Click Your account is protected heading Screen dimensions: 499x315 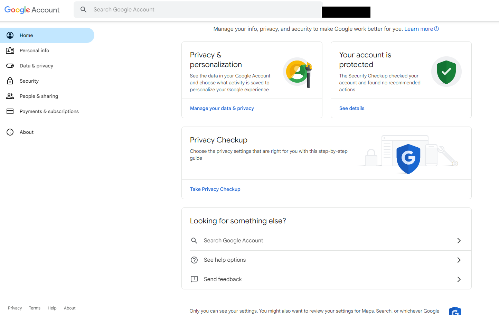pyautogui.click(x=365, y=60)
